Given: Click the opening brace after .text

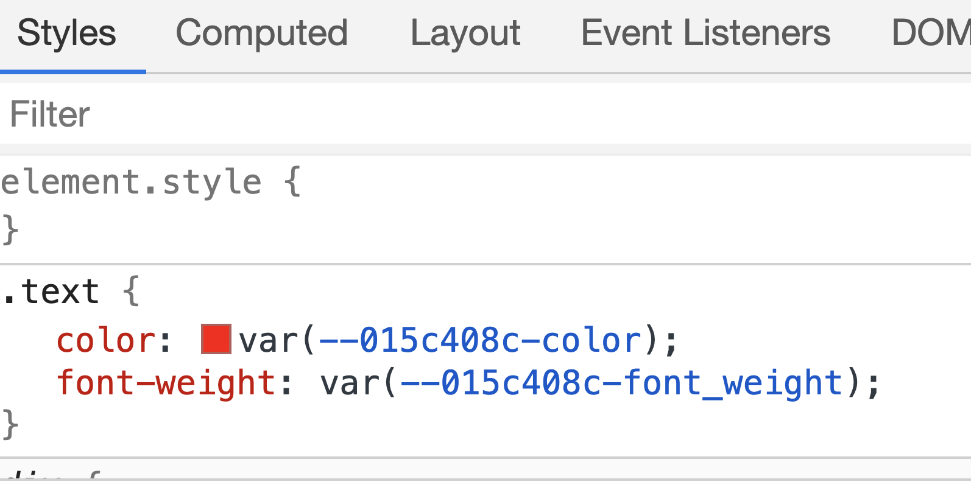Looking at the screenshot, I should [131, 292].
